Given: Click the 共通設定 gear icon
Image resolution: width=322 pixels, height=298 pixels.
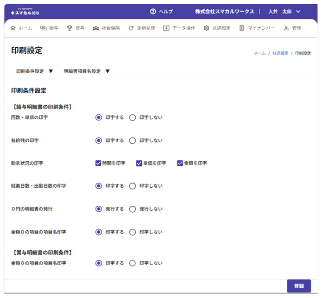Looking at the screenshot, I should [207, 28].
